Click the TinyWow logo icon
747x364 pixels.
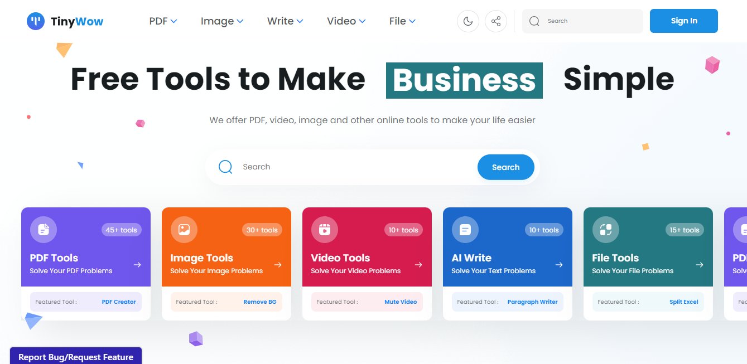[36, 21]
